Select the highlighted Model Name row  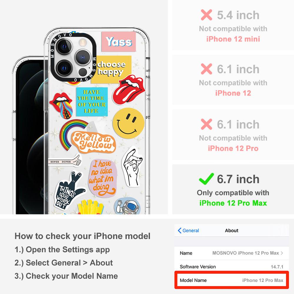click(x=232, y=280)
